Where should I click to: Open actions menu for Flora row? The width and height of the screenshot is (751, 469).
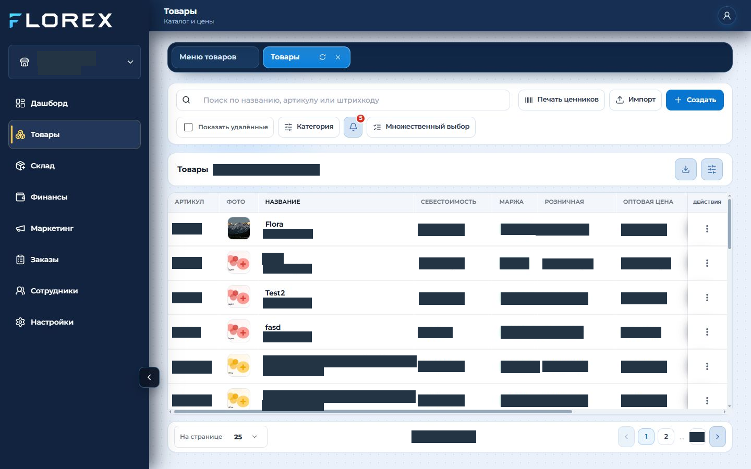pyautogui.click(x=707, y=229)
